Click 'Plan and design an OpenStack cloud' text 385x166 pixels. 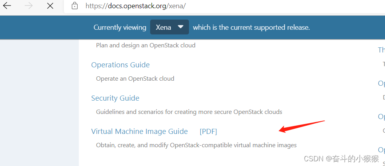point(145,45)
